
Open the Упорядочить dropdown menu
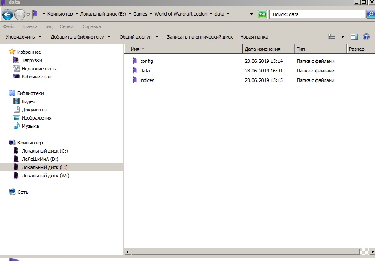pyautogui.click(x=23, y=37)
